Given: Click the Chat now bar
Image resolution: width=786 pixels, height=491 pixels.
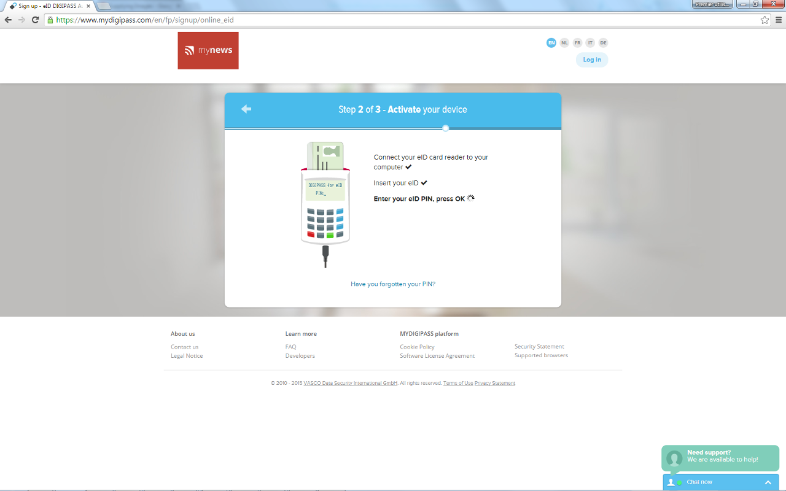Looking at the screenshot, I should 721,482.
